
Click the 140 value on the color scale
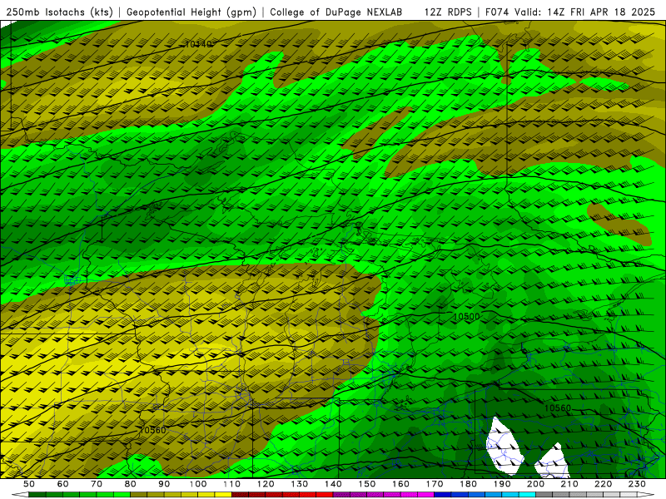[x=334, y=484]
